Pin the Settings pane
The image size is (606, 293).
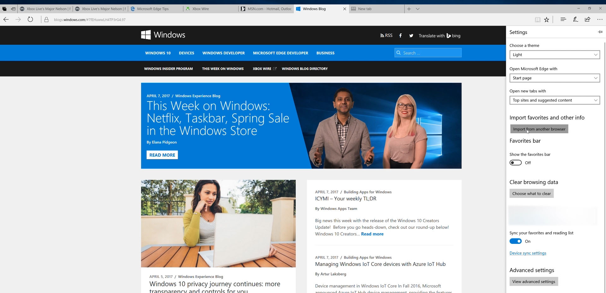(x=600, y=32)
